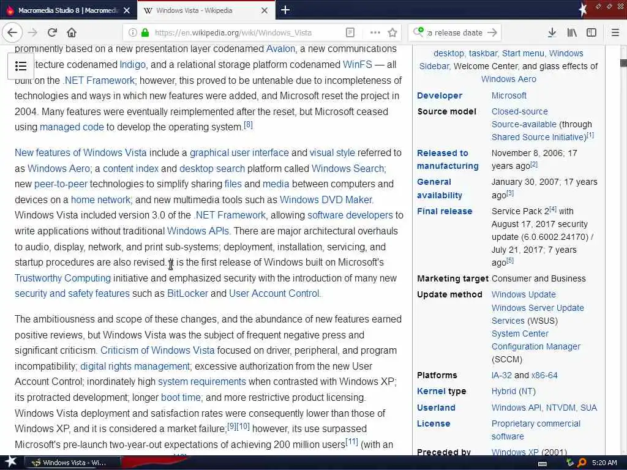This screenshot has width=627, height=470.
Task: Follow the digital rights management link
Action: [135, 367]
